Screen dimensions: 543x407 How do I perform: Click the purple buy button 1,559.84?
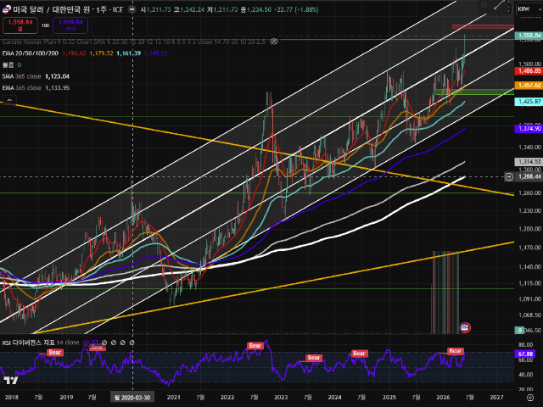(x=70, y=25)
